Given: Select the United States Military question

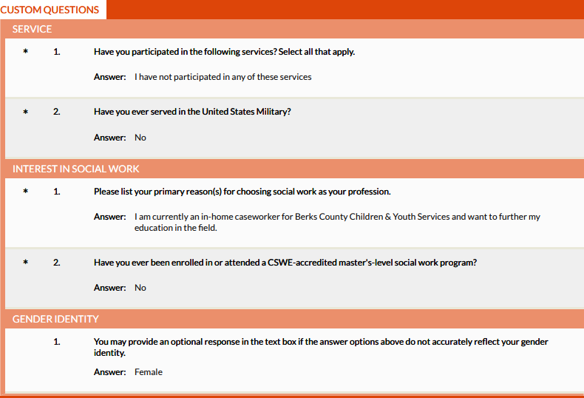Looking at the screenshot, I should coord(192,112).
